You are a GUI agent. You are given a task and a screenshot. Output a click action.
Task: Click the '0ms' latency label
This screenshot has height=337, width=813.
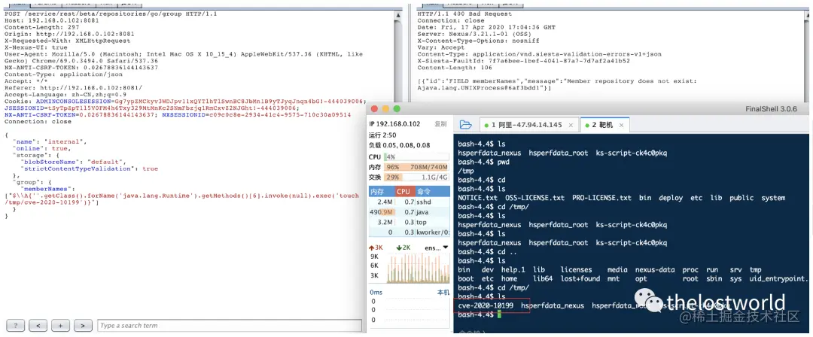pos(376,293)
